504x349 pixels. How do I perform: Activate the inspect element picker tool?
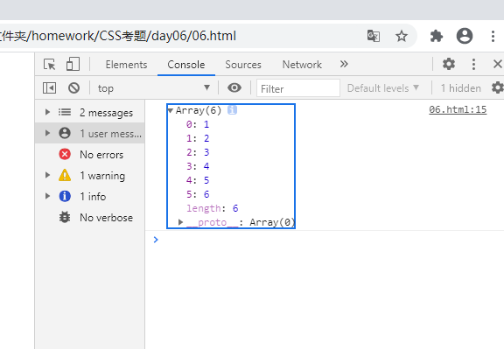50,64
